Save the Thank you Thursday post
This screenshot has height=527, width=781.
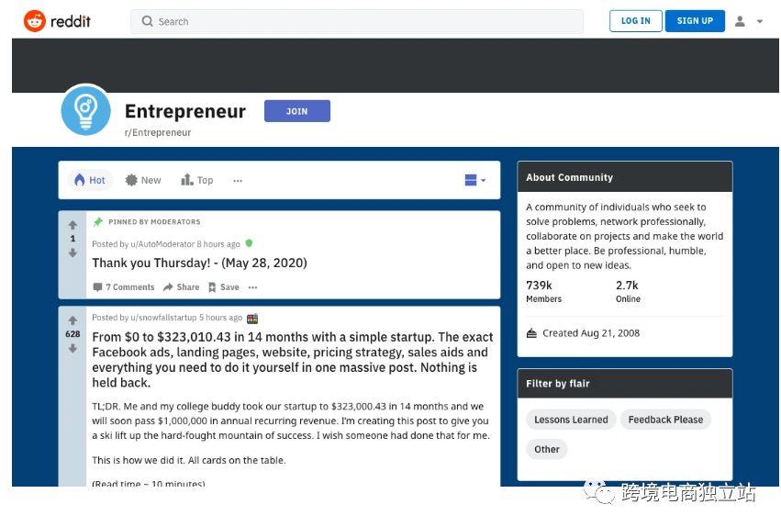point(224,287)
